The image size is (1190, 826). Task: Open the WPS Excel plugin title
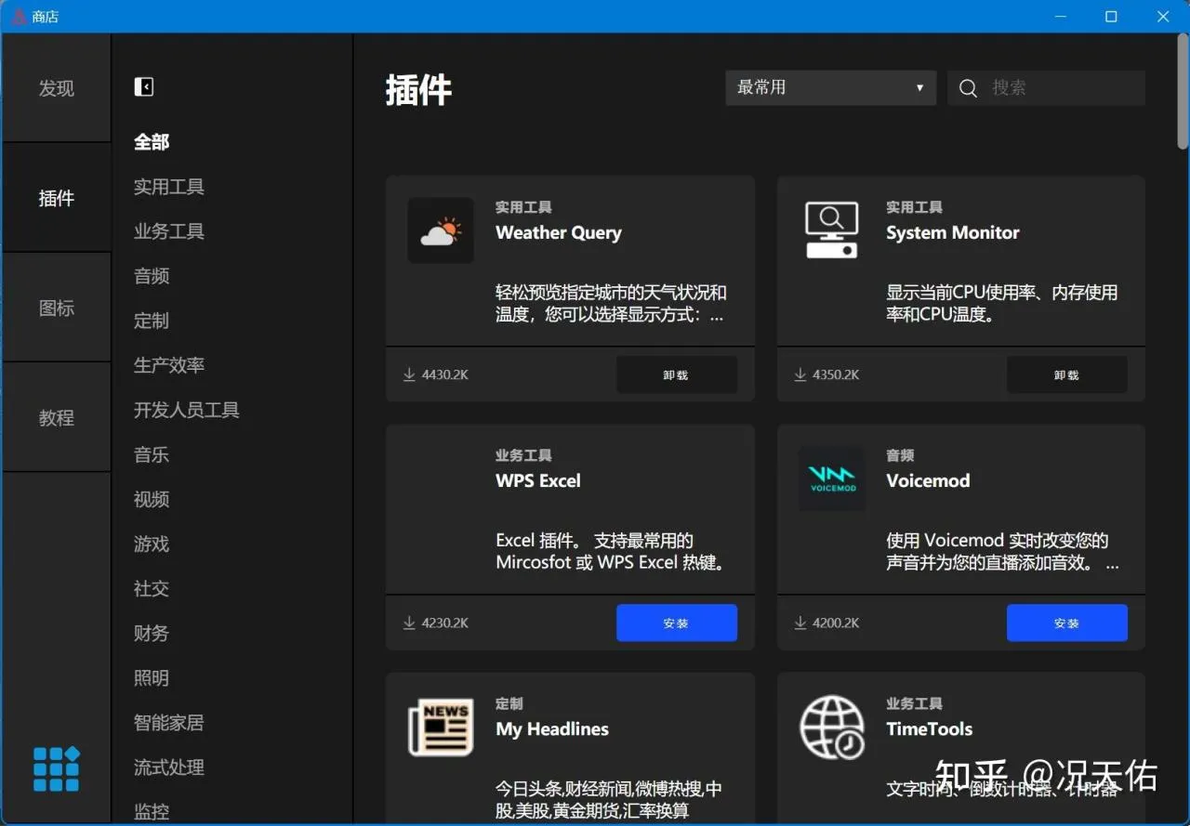click(x=538, y=480)
